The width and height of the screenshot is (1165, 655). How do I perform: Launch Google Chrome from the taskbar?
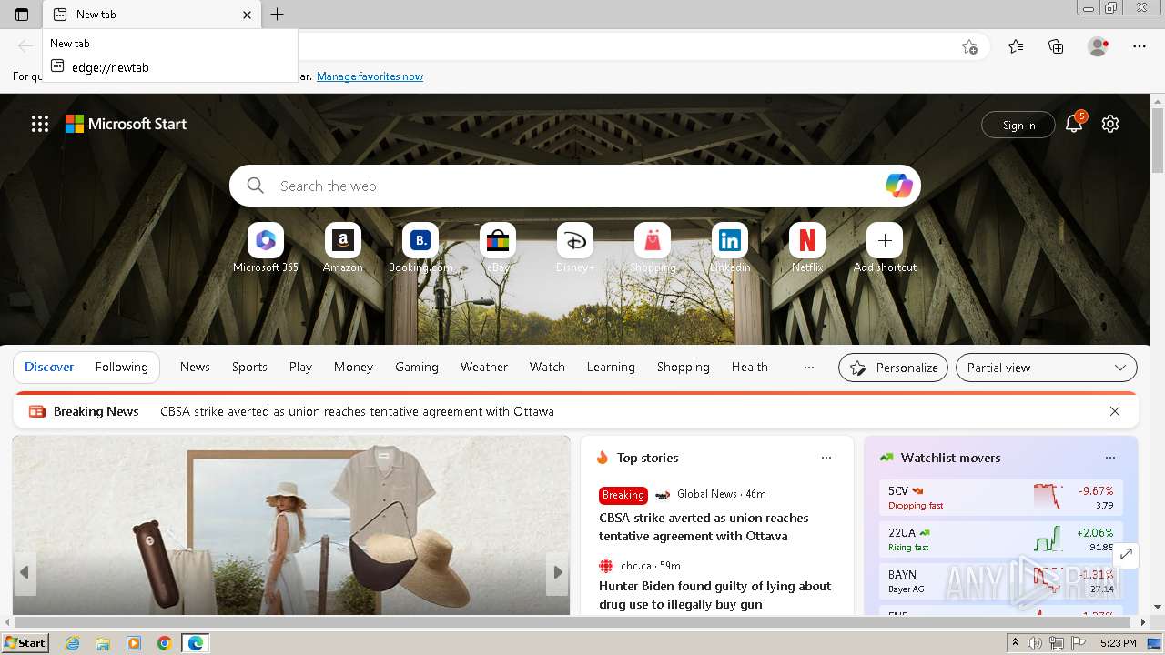[164, 643]
